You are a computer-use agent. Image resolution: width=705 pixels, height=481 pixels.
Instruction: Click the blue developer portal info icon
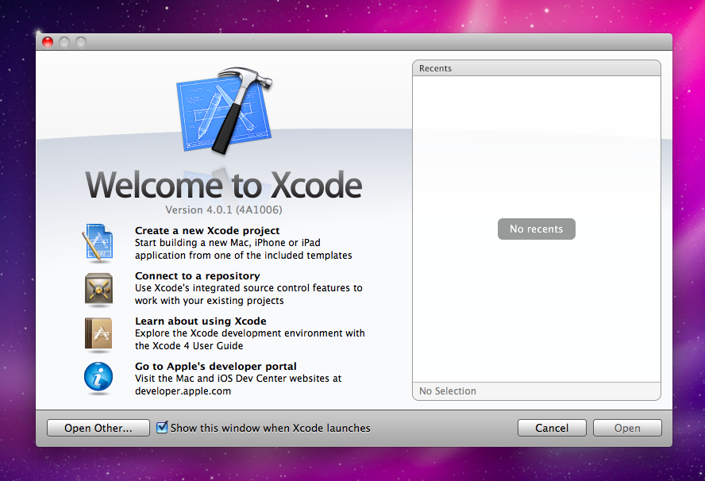point(98,378)
